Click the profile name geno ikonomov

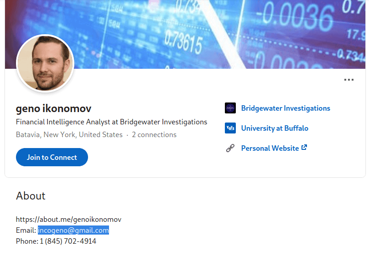53,108
